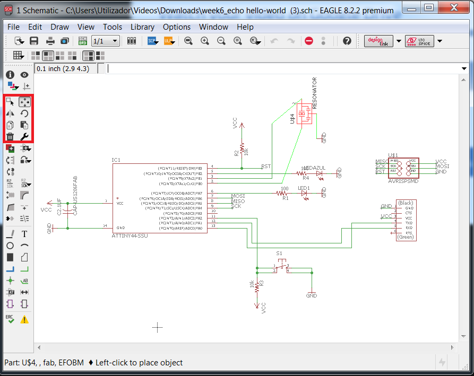Toggle the Show eye tool

click(24, 75)
